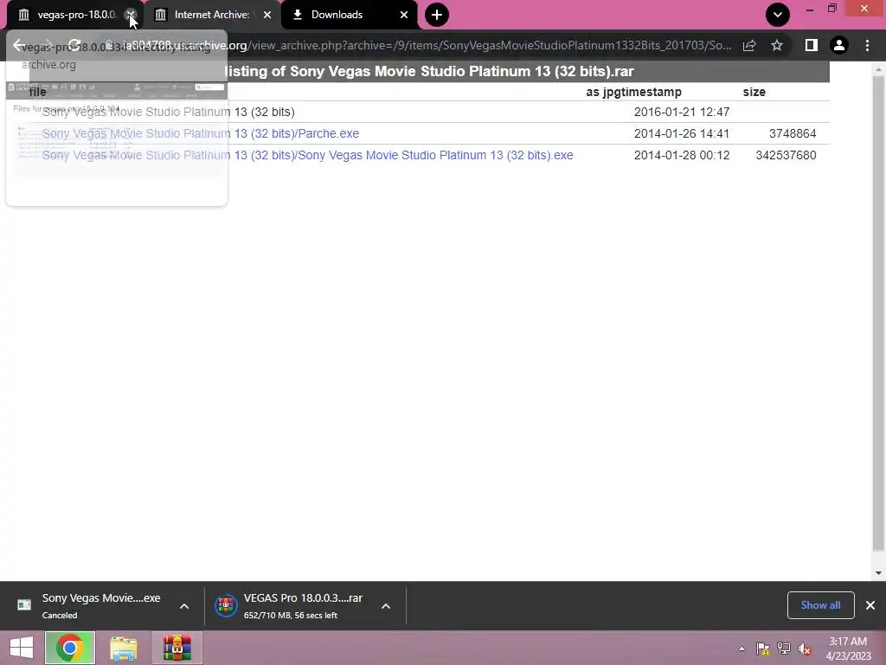Click the vertical scrollbar thumb

click(877, 311)
